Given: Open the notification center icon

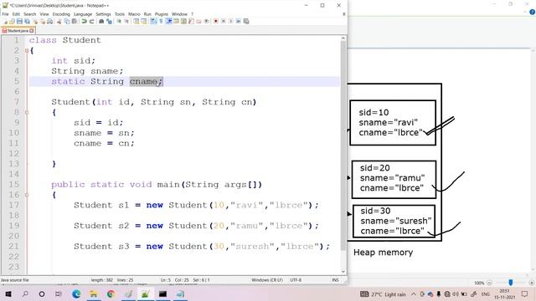Looking at the screenshot, I should tap(525, 293).
